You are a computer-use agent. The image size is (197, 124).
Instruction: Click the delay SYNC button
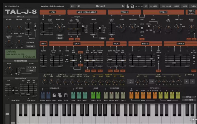[x=151, y=81]
